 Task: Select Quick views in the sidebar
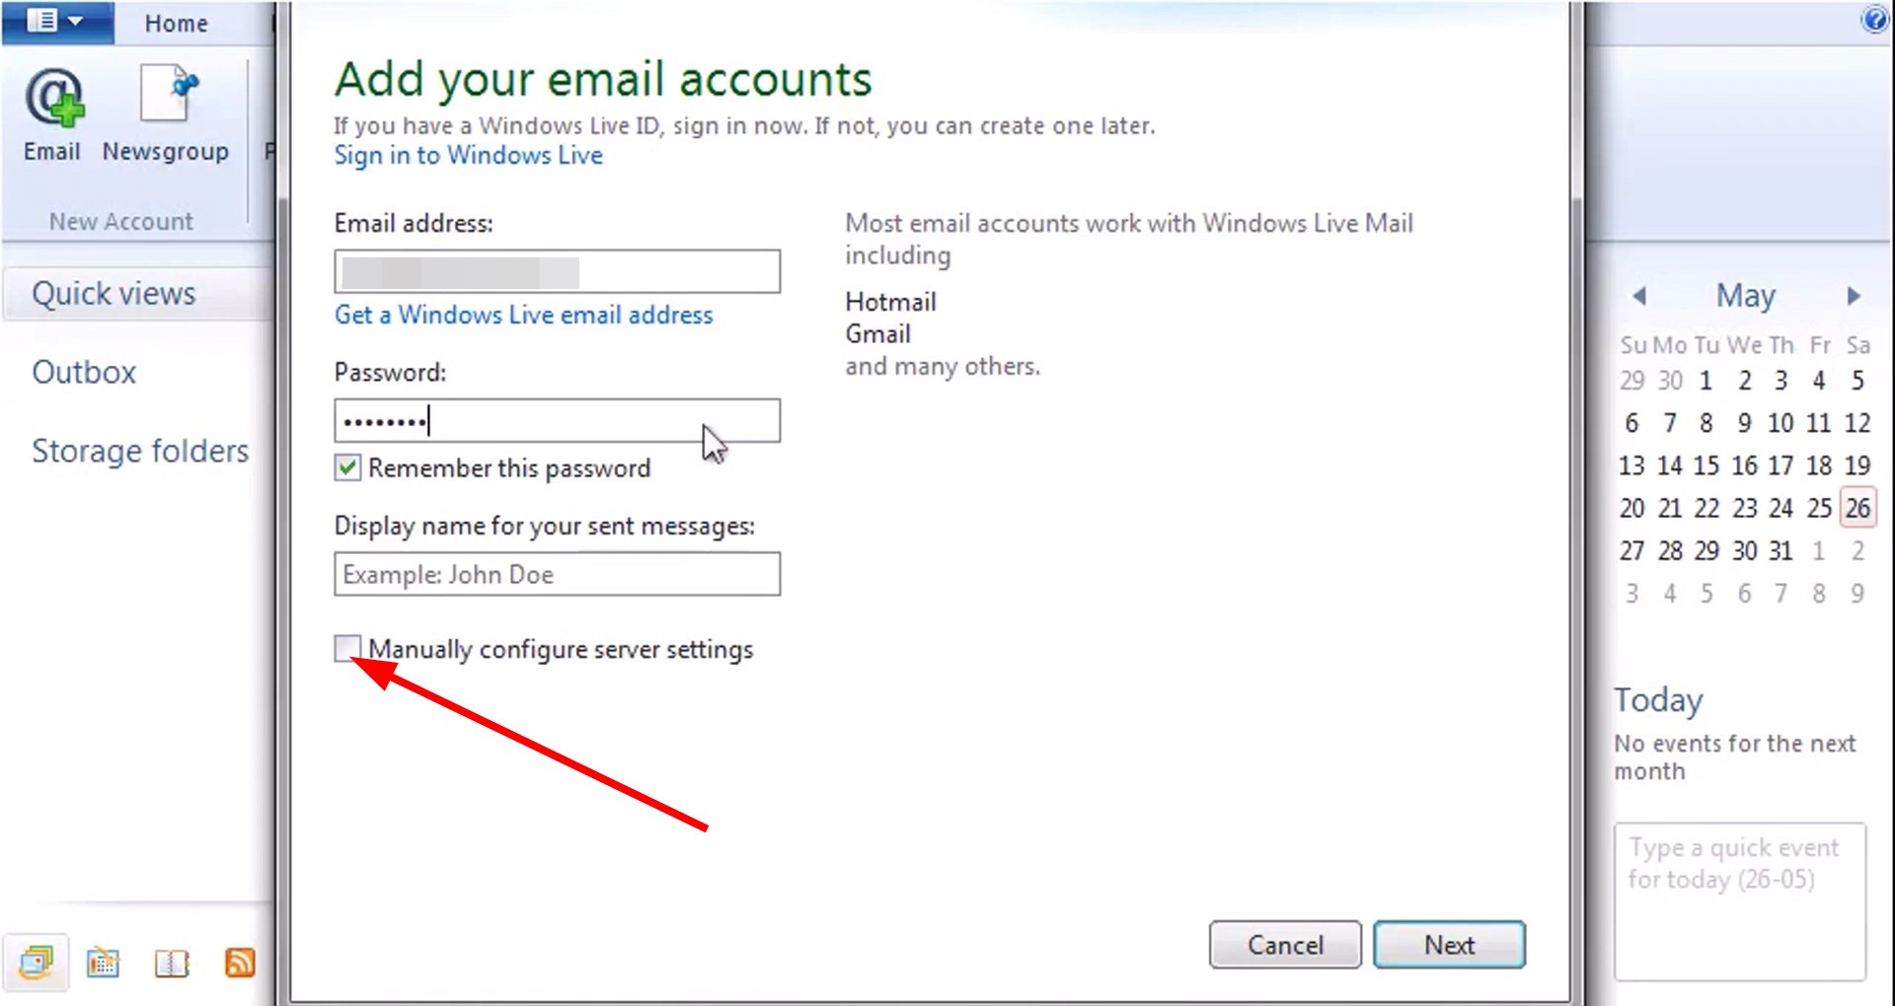pyautogui.click(x=112, y=293)
